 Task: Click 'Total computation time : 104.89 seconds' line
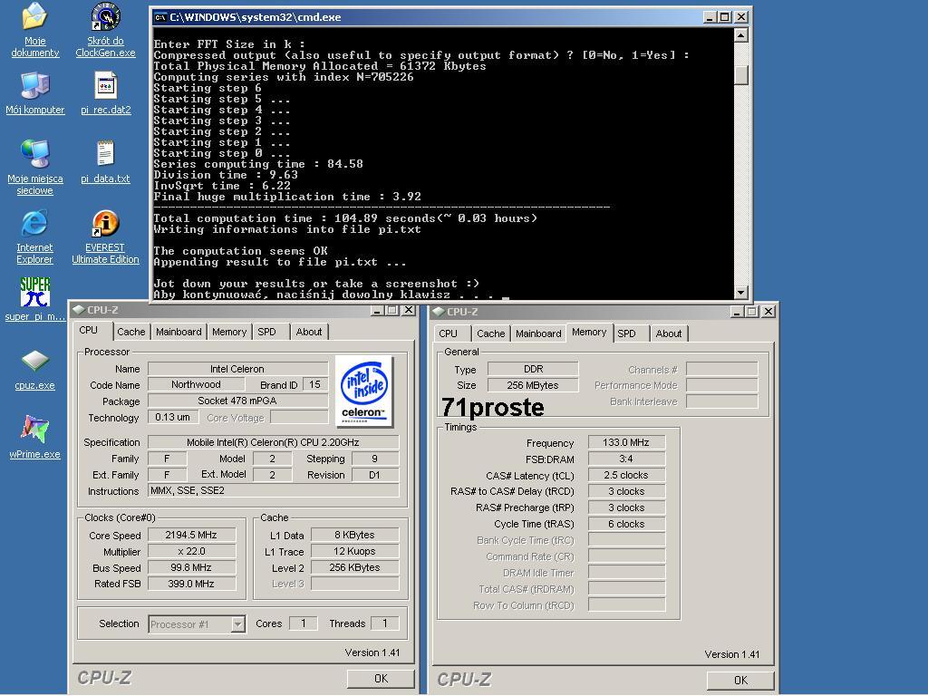tap(345, 218)
